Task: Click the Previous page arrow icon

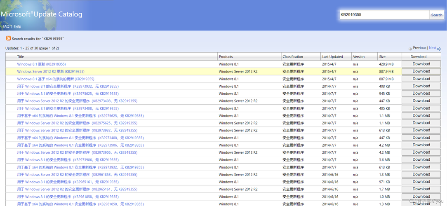Action: (x=410, y=49)
